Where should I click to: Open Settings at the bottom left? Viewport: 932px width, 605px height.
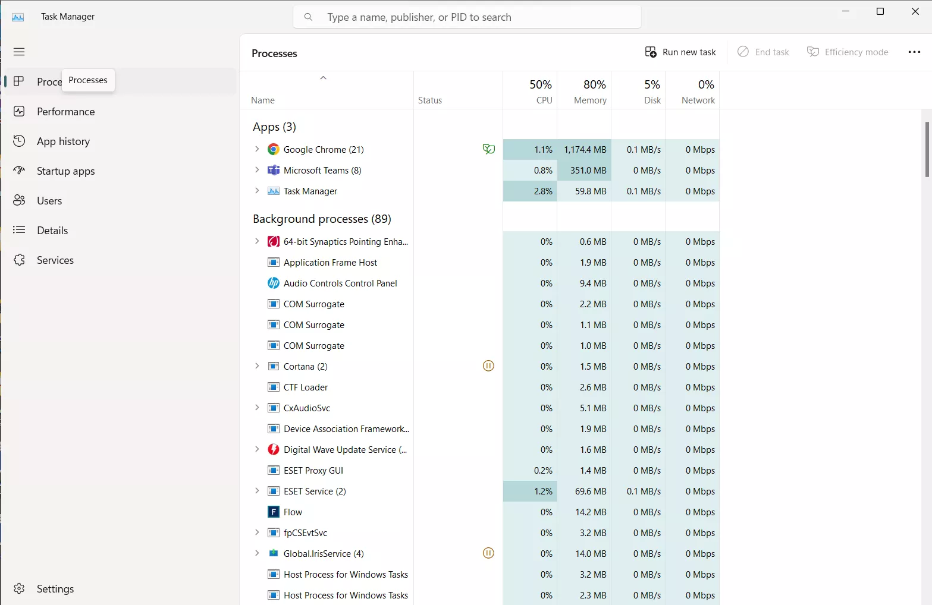tap(55, 589)
